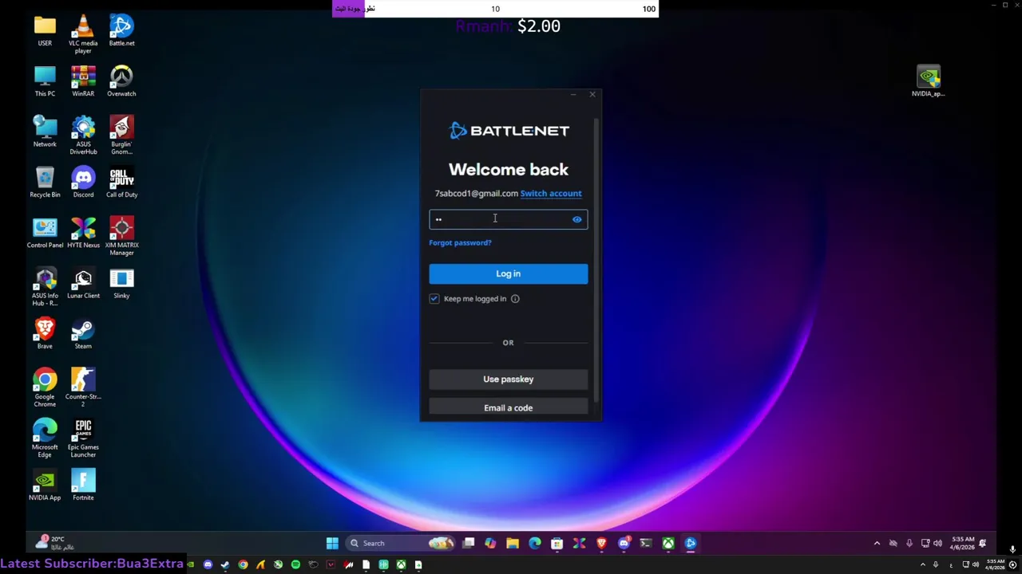
Task: Click Battle.net login window scrollbar
Action: point(596,259)
